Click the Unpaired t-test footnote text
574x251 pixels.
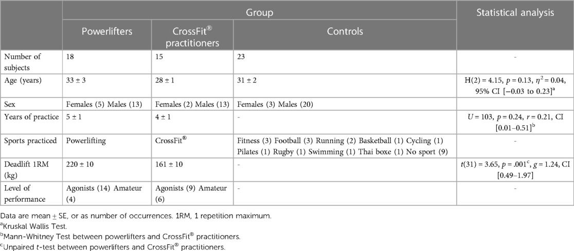point(114,246)
